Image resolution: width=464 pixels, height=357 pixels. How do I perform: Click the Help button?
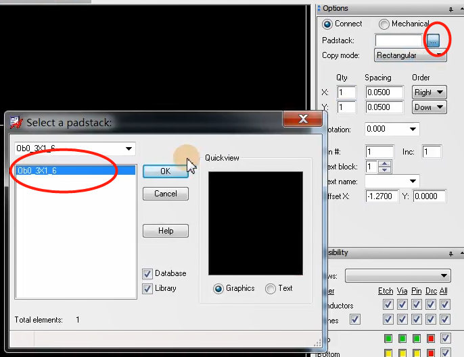tap(165, 231)
